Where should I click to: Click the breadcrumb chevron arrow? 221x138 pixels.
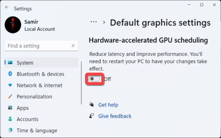104,22
